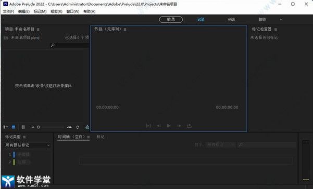Close the Adobe Prelude window
313x189 pixels.
tap(306, 4)
